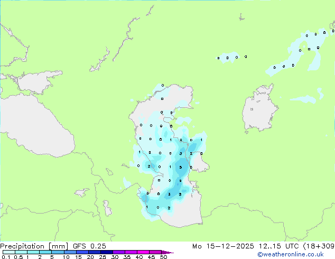Image resolution: width=335 pixels, height=259 pixels.
Task: Click the above-50 mm legend arrow tip
Action: coord(168,252)
